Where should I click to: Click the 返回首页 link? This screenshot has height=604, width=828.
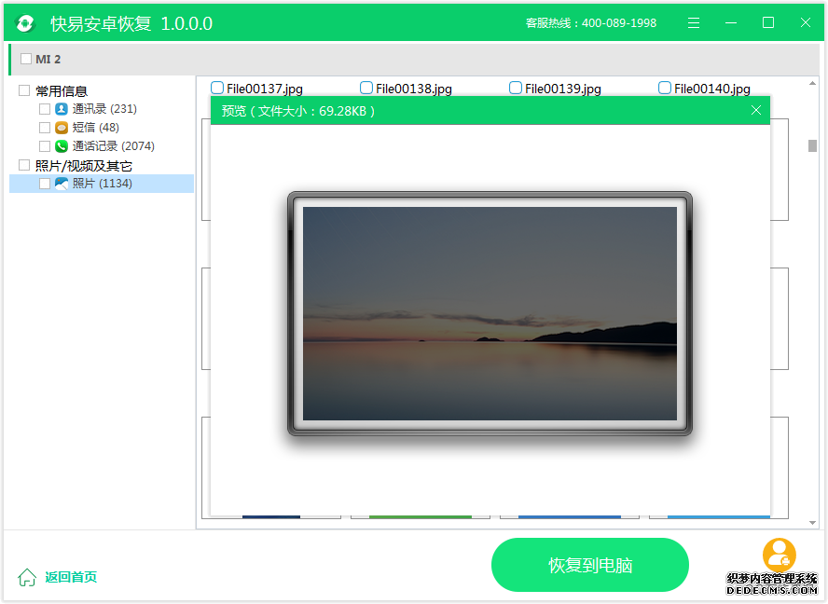71,577
